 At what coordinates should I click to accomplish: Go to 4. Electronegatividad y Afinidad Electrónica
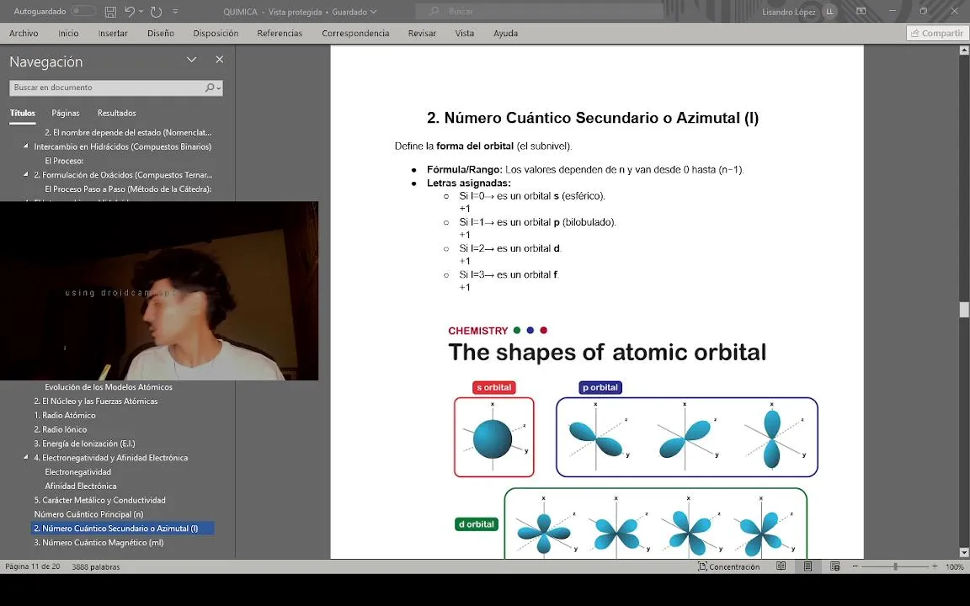(x=111, y=458)
